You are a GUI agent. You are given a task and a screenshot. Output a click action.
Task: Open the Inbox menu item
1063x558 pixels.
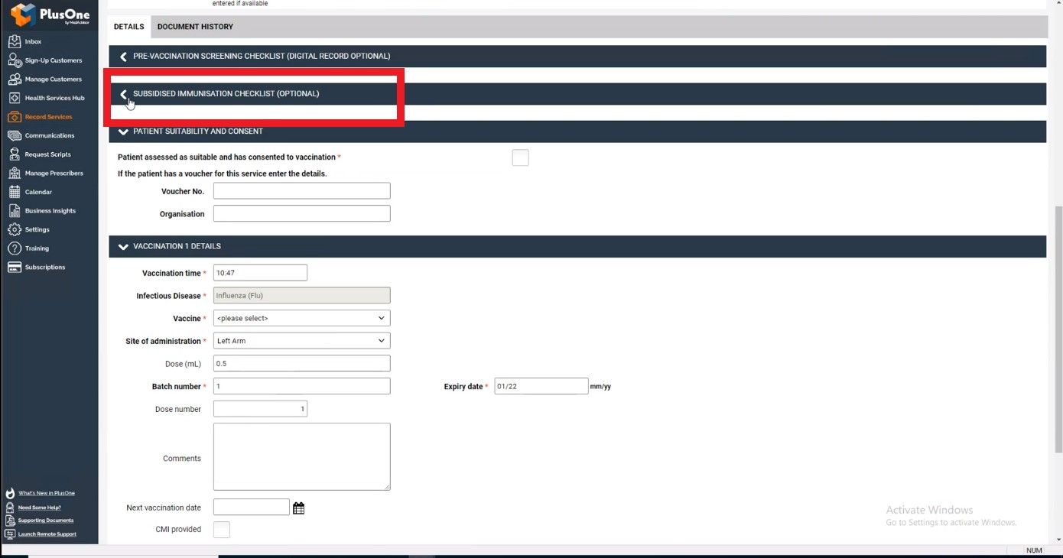pos(33,41)
